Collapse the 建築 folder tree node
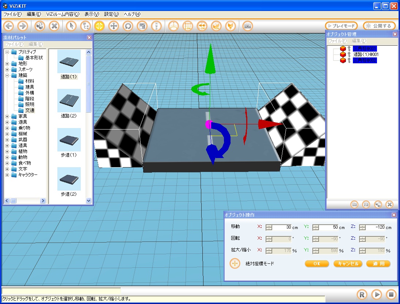 pyautogui.click(x=7, y=75)
